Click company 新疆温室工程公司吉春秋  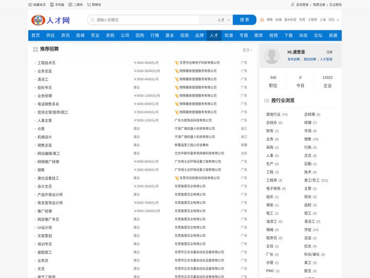point(192,145)
